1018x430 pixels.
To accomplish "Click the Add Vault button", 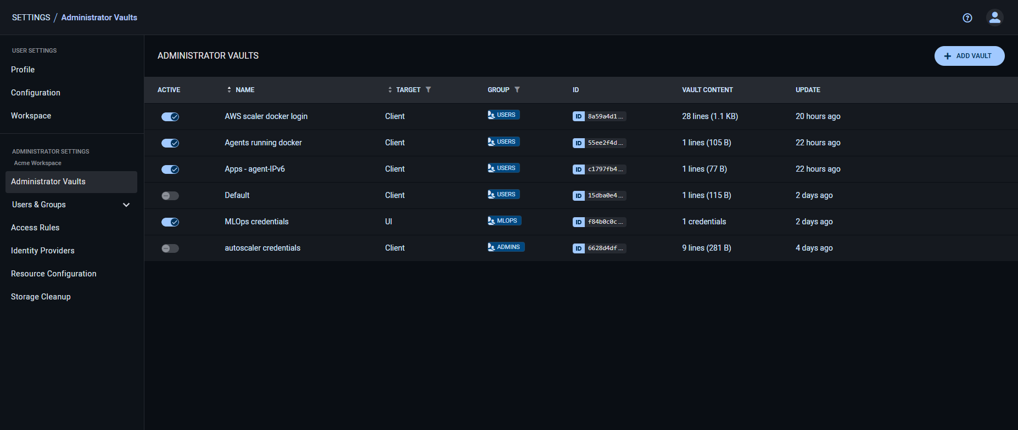I will [969, 56].
